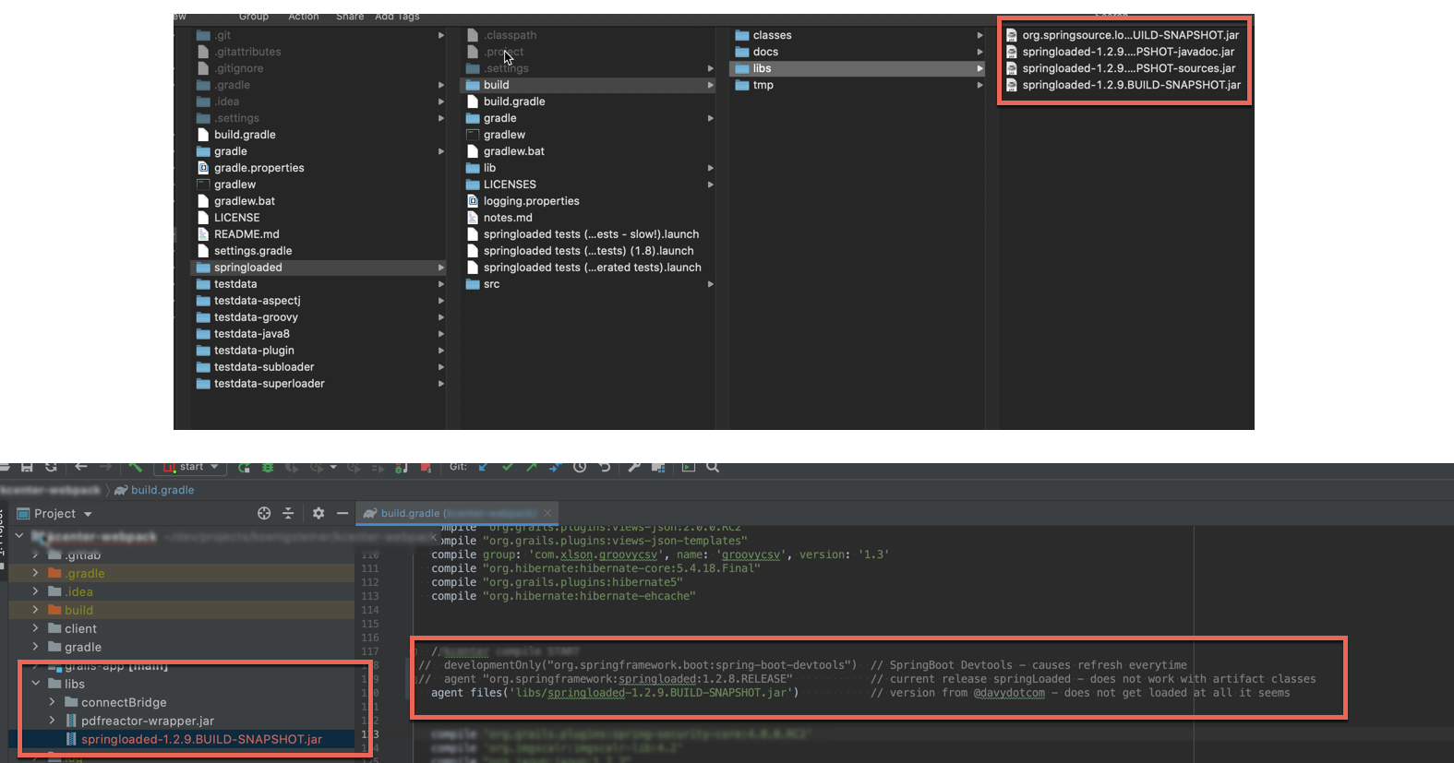Click the developmentOnly spring-boot-devtools line
The image size is (1454, 763).
[x=637, y=665]
